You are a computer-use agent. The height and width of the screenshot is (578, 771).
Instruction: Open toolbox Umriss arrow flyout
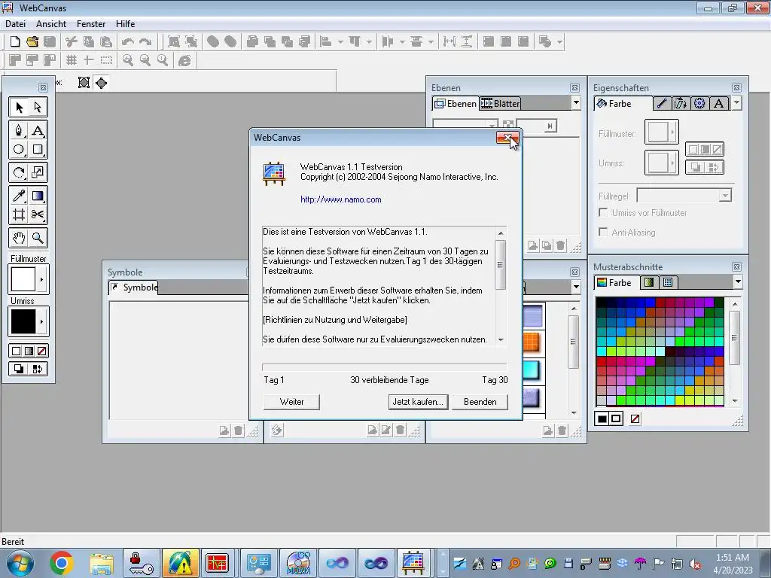point(42,321)
